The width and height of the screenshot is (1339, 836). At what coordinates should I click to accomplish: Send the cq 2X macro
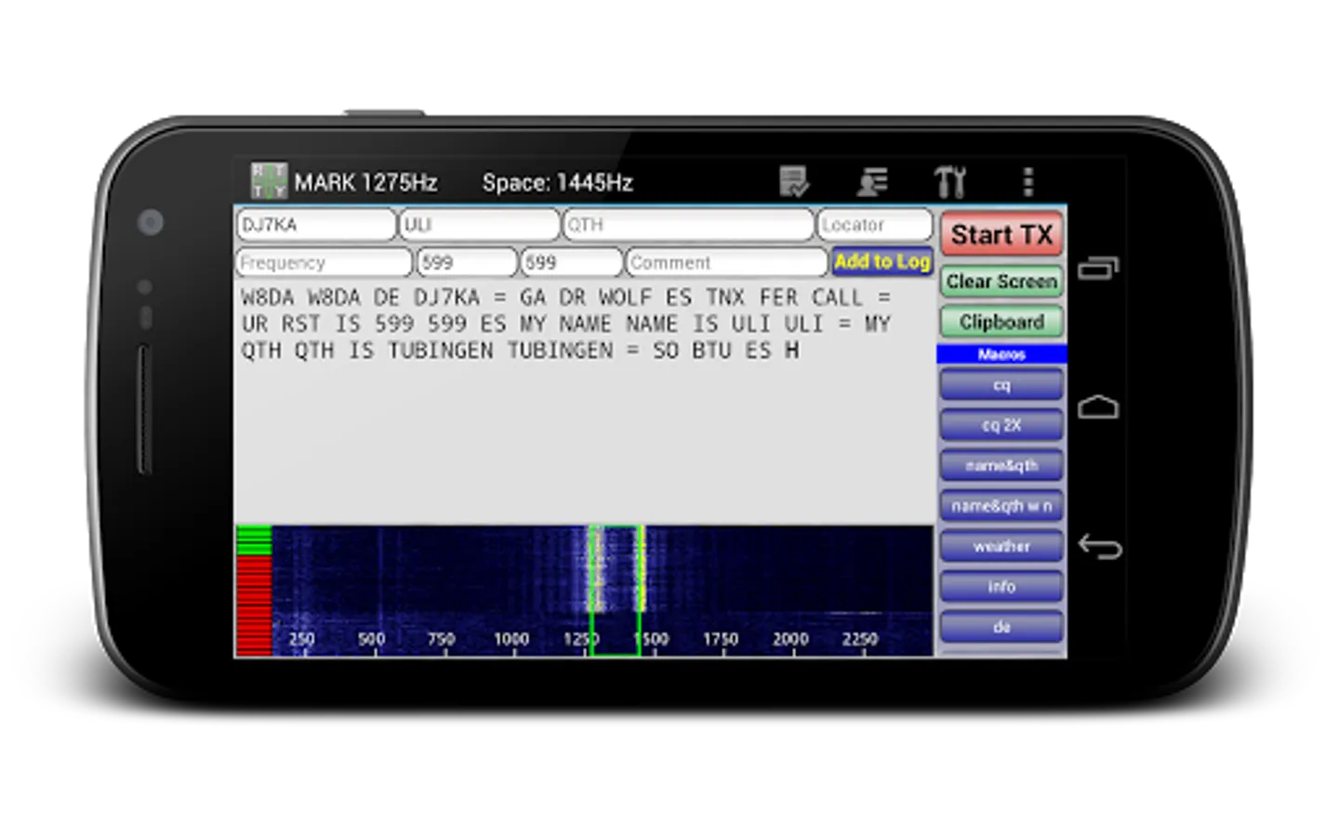tap(1001, 425)
